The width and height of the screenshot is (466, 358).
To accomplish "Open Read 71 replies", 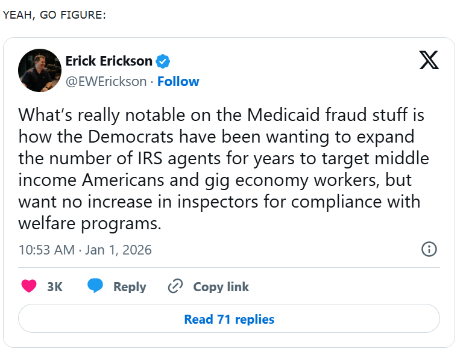I will pos(229,319).
